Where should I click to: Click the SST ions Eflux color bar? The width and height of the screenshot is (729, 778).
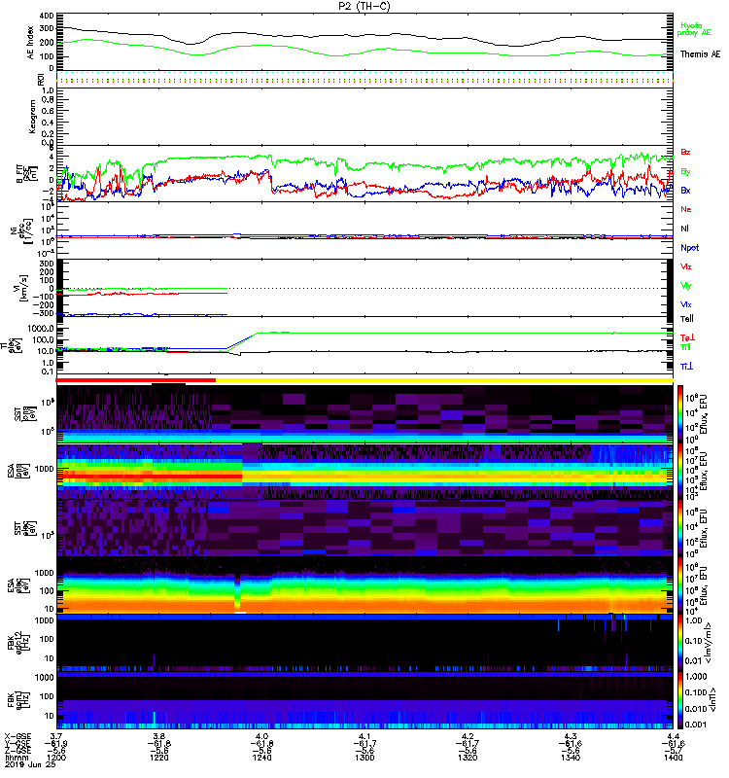coord(680,414)
